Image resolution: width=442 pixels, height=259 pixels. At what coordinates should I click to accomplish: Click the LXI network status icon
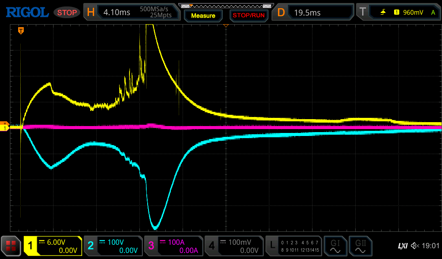point(402,246)
